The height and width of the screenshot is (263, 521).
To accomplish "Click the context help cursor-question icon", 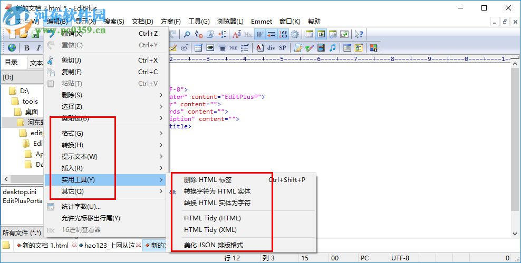I will tap(359, 34).
